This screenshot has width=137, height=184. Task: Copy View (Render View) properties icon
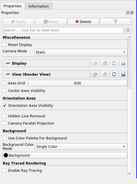(x=95, y=74)
